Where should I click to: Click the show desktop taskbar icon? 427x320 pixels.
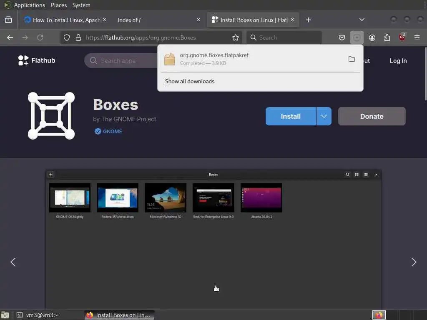click(5, 315)
